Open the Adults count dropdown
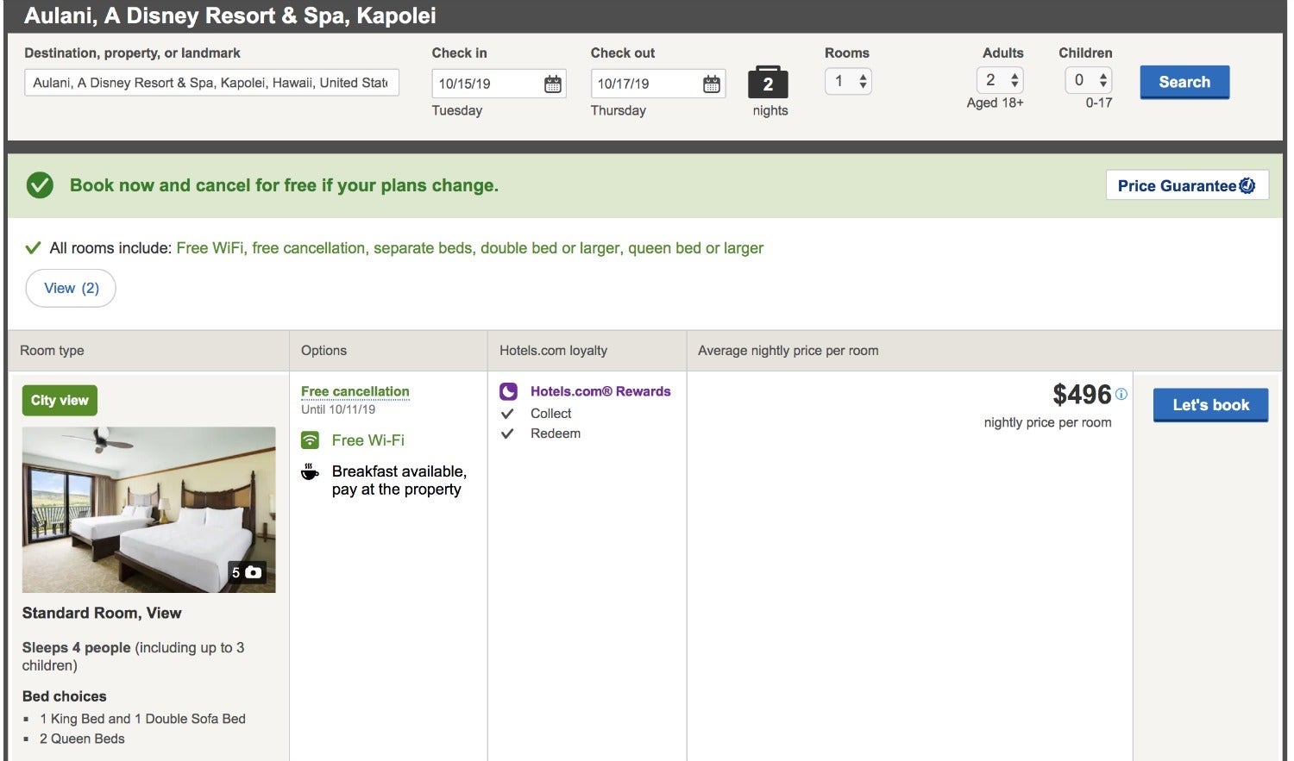1294x761 pixels. [x=1001, y=80]
